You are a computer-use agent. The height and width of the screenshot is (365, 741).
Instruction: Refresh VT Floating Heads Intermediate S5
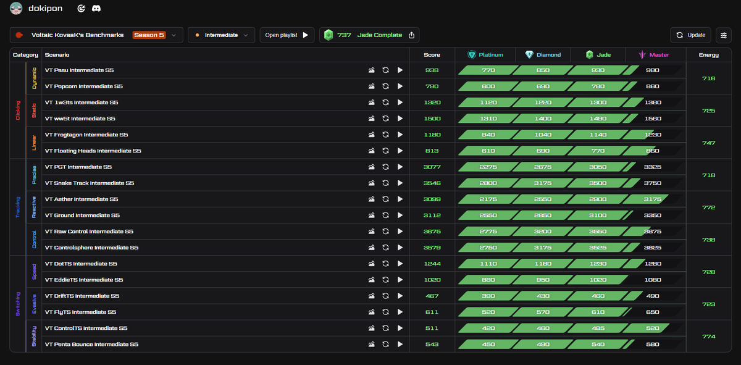(385, 151)
